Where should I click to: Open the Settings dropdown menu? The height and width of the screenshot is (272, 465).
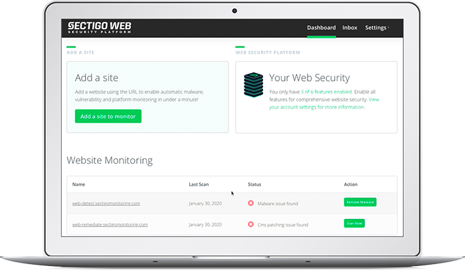click(377, 28)
